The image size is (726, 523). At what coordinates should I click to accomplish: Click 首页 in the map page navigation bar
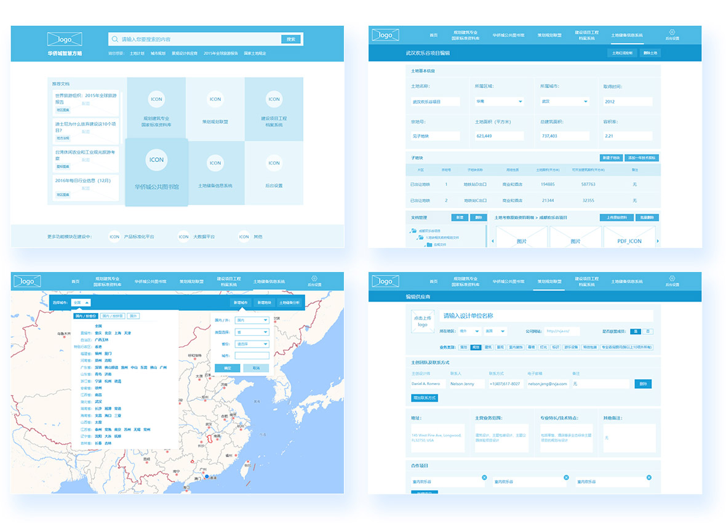[75, 281]
